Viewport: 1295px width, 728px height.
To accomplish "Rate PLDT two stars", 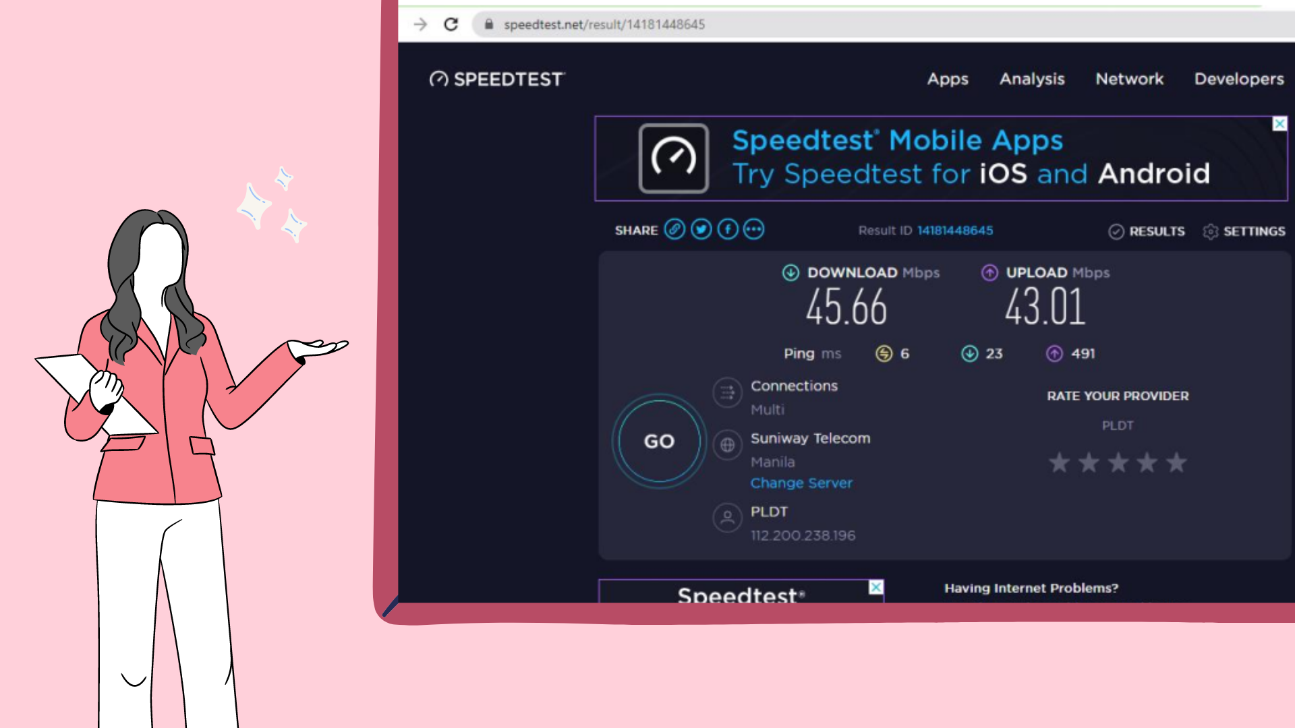I will click(x=1089, y=462).
